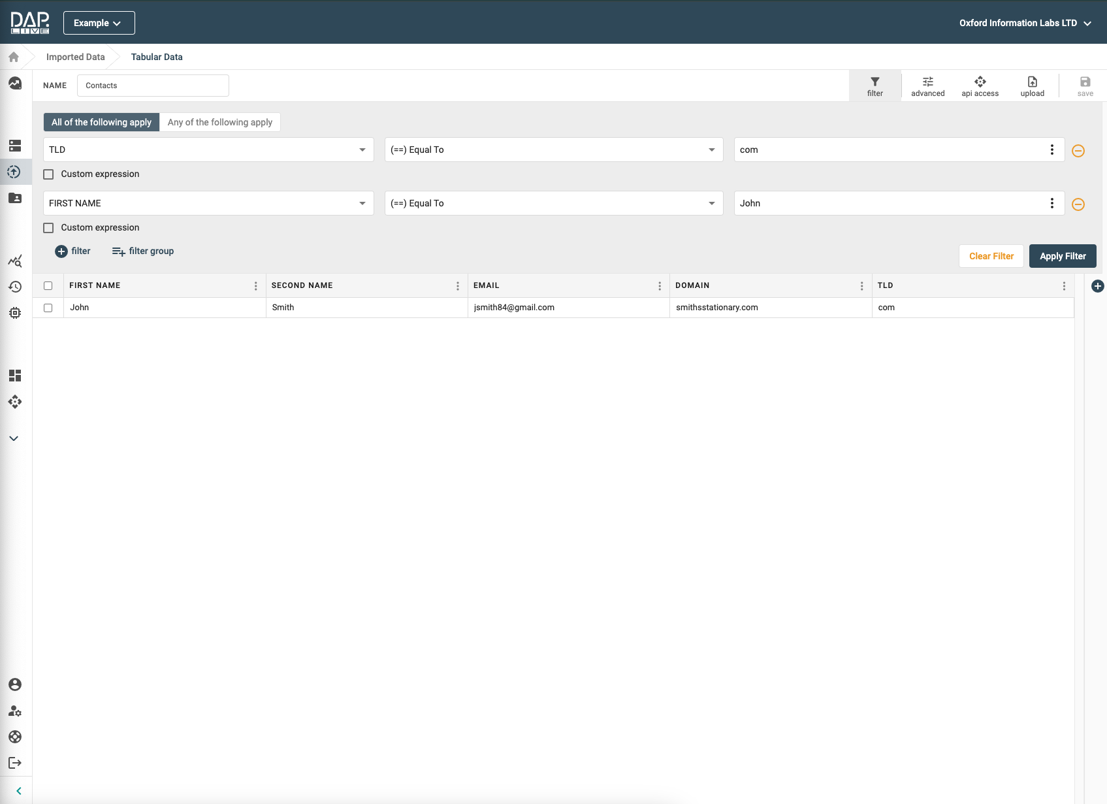Enable Custom expression under FIRST NAME filter
The height and width of the screenshot is (804, 1107).
pyautogui.click(x=48, y=228)
